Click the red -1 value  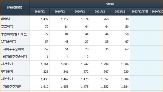click(x=47, y=57)
